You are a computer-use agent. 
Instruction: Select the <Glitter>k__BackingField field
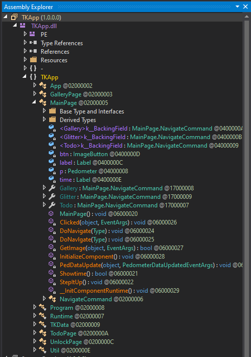[151, 137]
